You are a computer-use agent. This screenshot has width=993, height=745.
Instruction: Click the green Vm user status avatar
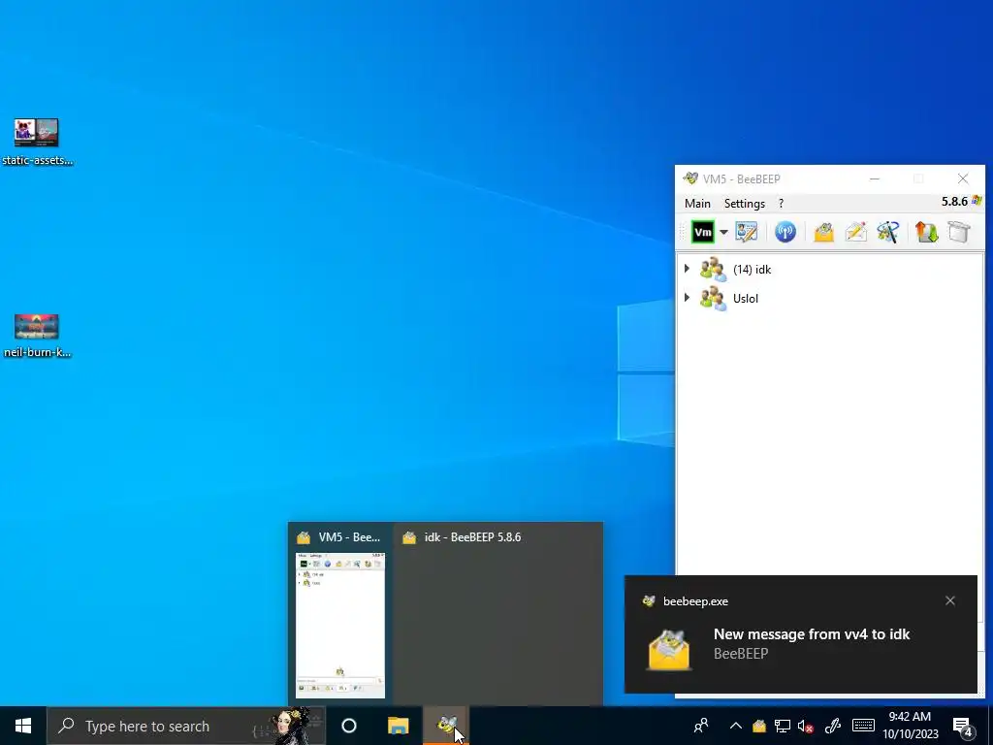tap(702, 232)
